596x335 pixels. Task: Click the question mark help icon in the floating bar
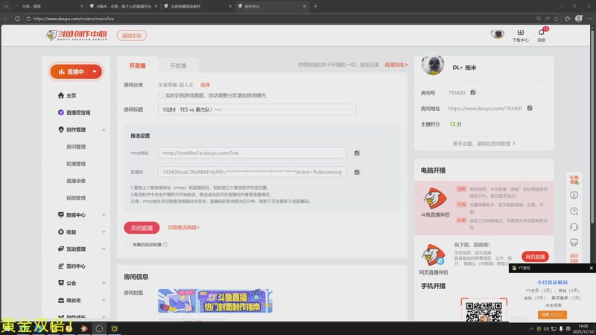point(574,211)
